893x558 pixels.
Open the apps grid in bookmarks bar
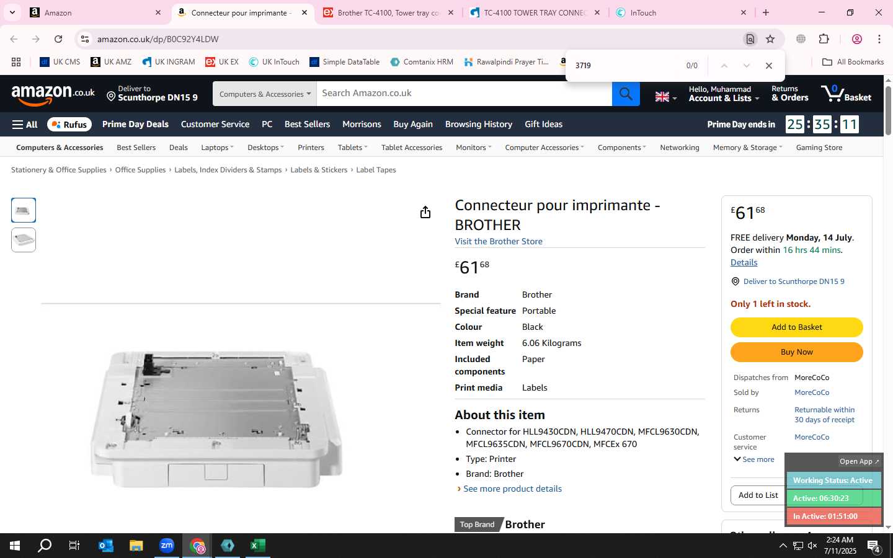coord(16,62)
